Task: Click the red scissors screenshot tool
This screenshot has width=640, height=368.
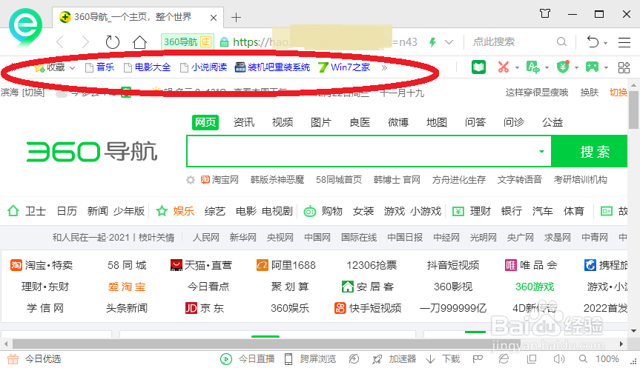Action: tap(504, 67)
